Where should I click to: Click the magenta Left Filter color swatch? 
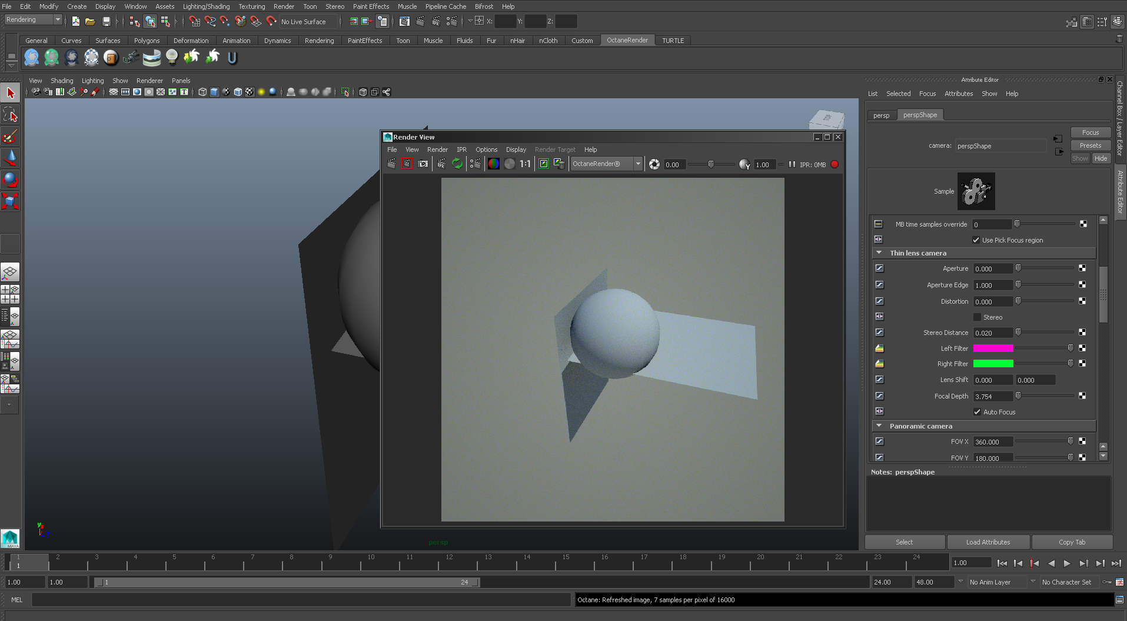pos(993,348)
